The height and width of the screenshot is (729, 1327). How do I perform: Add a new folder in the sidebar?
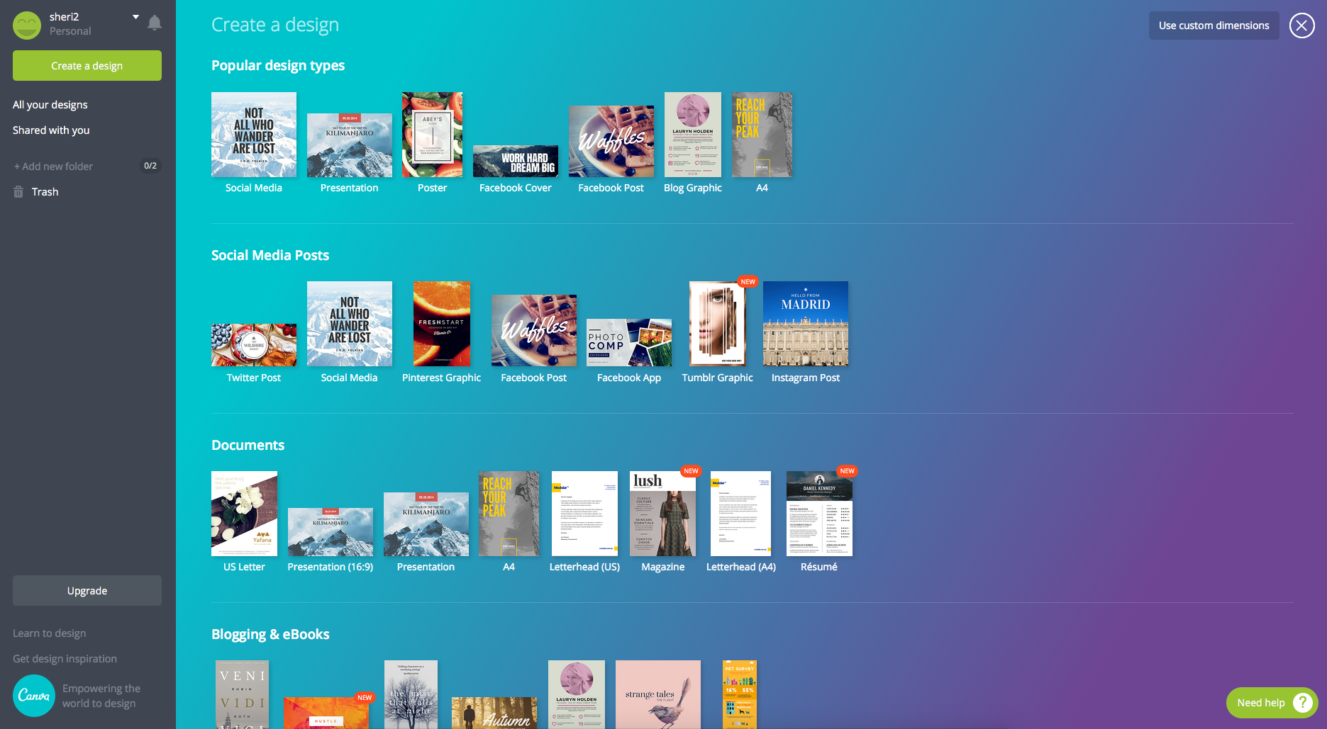click(x=54, y=166)
